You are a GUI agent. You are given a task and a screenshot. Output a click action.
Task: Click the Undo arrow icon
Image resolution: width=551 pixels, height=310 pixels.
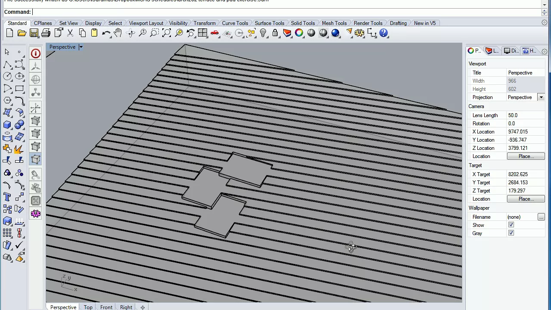[x=106, y=33]
